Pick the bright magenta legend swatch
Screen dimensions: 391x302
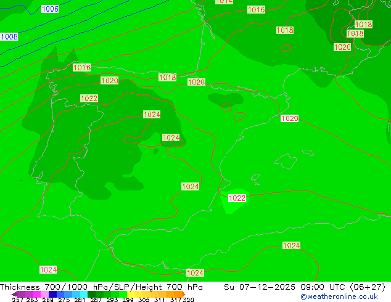click(37, 294)
